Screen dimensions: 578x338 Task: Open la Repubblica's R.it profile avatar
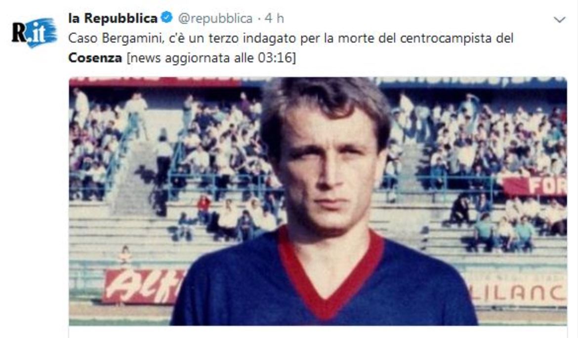34,33
